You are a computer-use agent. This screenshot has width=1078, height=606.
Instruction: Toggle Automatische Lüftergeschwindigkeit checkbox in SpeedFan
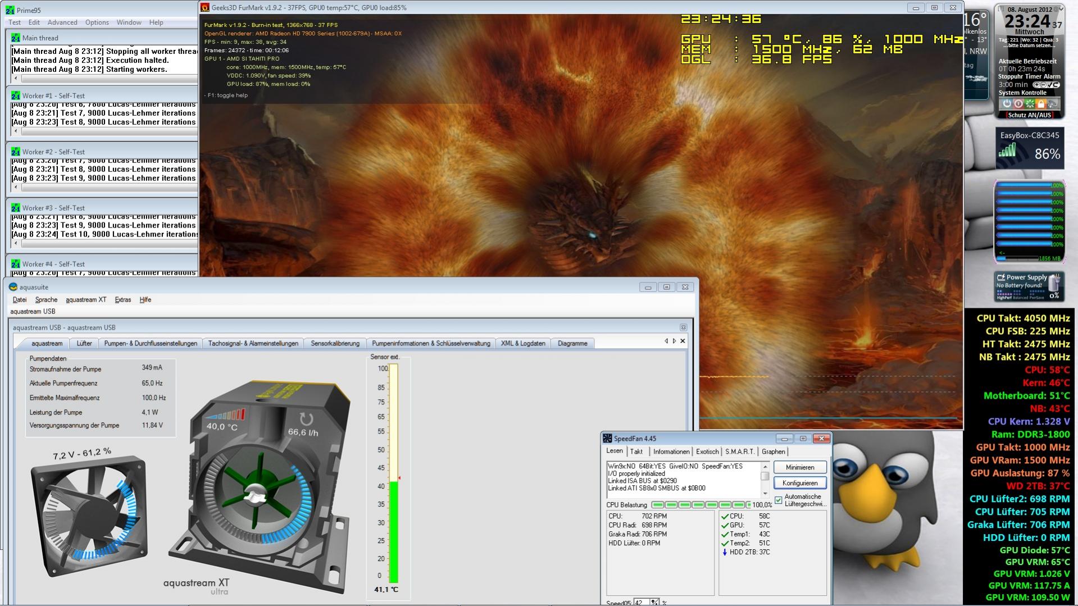tap(779, 500)
